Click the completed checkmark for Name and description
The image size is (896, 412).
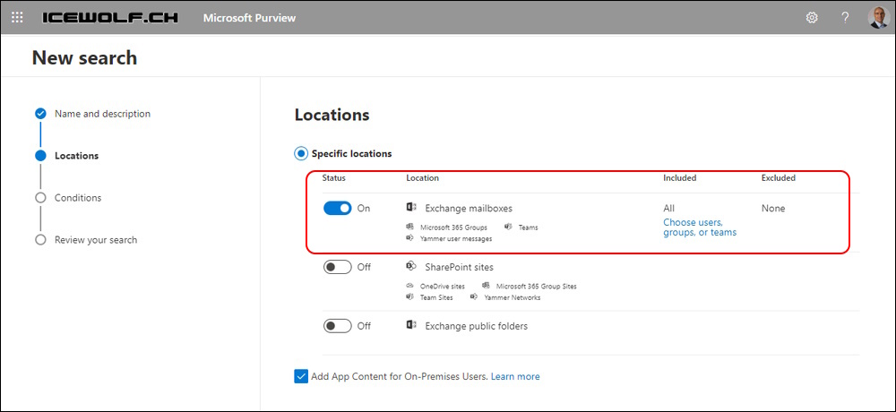tap(40, 113)
